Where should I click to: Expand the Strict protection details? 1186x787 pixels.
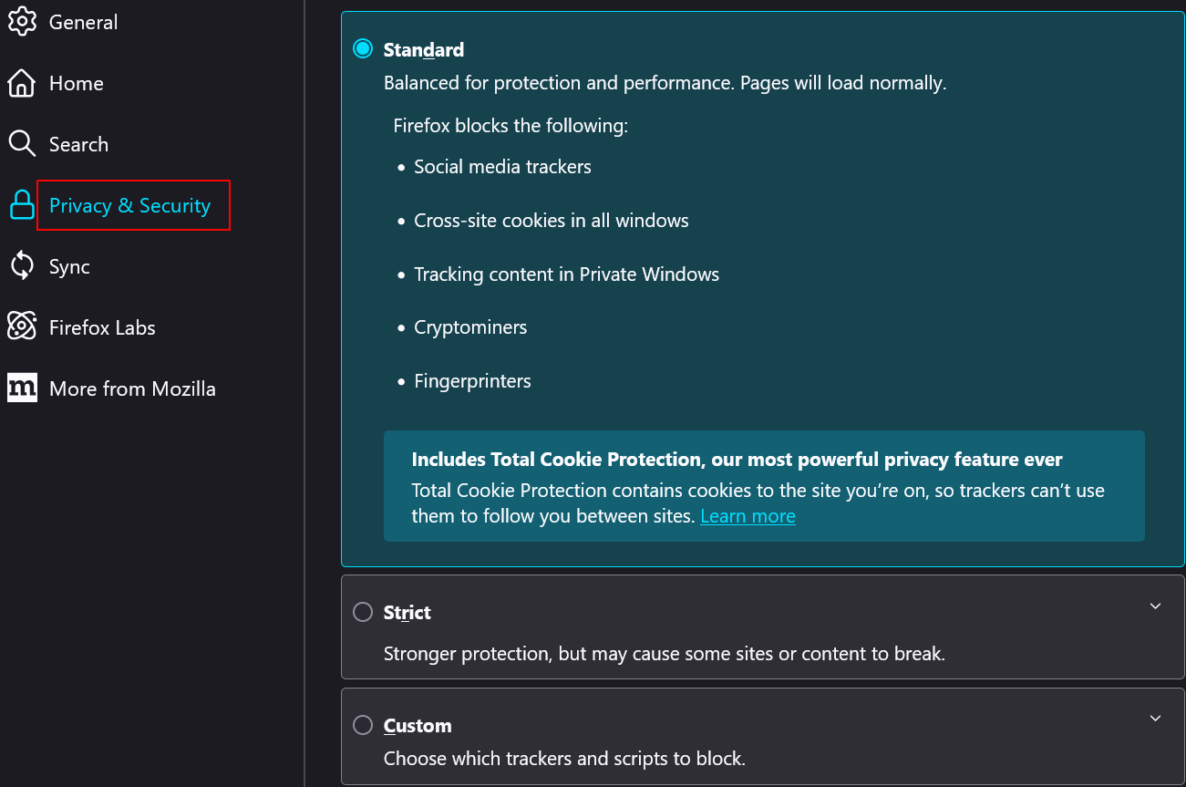pyautogui.click(x=1155, y=606)
